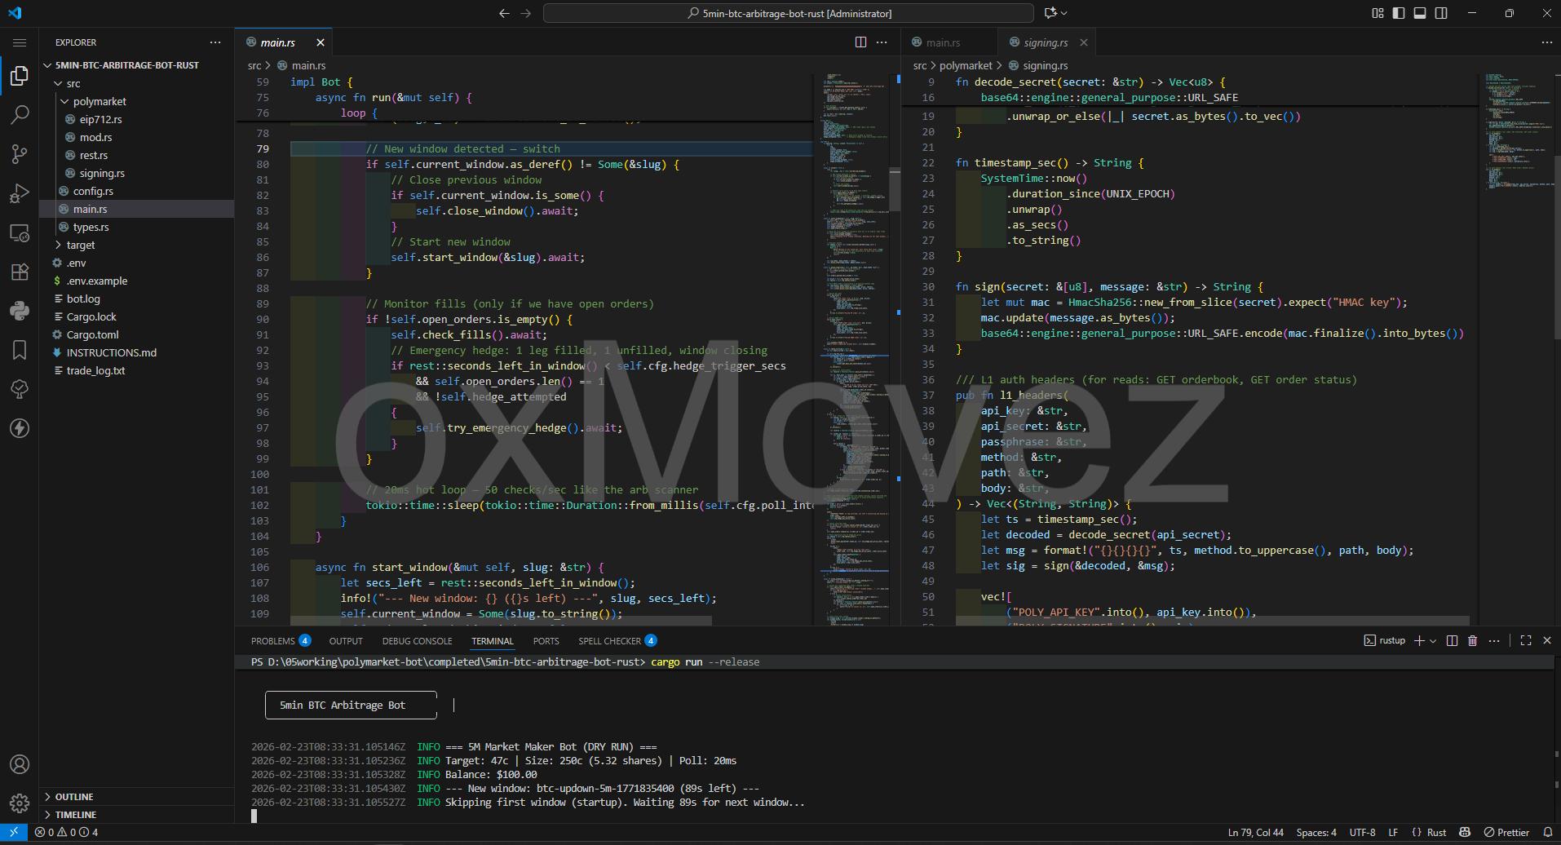
Task: Open the Run and Debug view
Action: (x=20, y=193)
